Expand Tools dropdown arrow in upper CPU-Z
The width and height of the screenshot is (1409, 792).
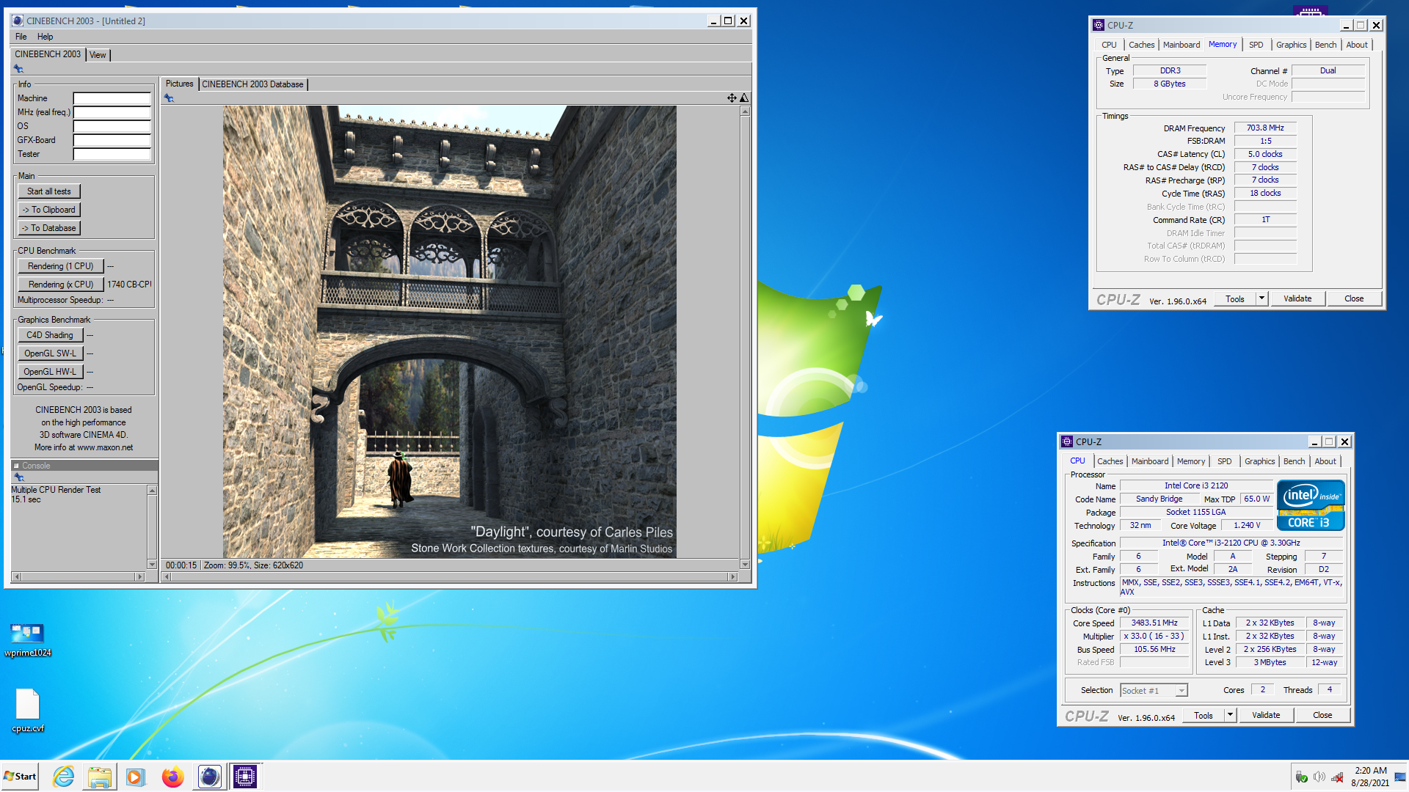1261,299
